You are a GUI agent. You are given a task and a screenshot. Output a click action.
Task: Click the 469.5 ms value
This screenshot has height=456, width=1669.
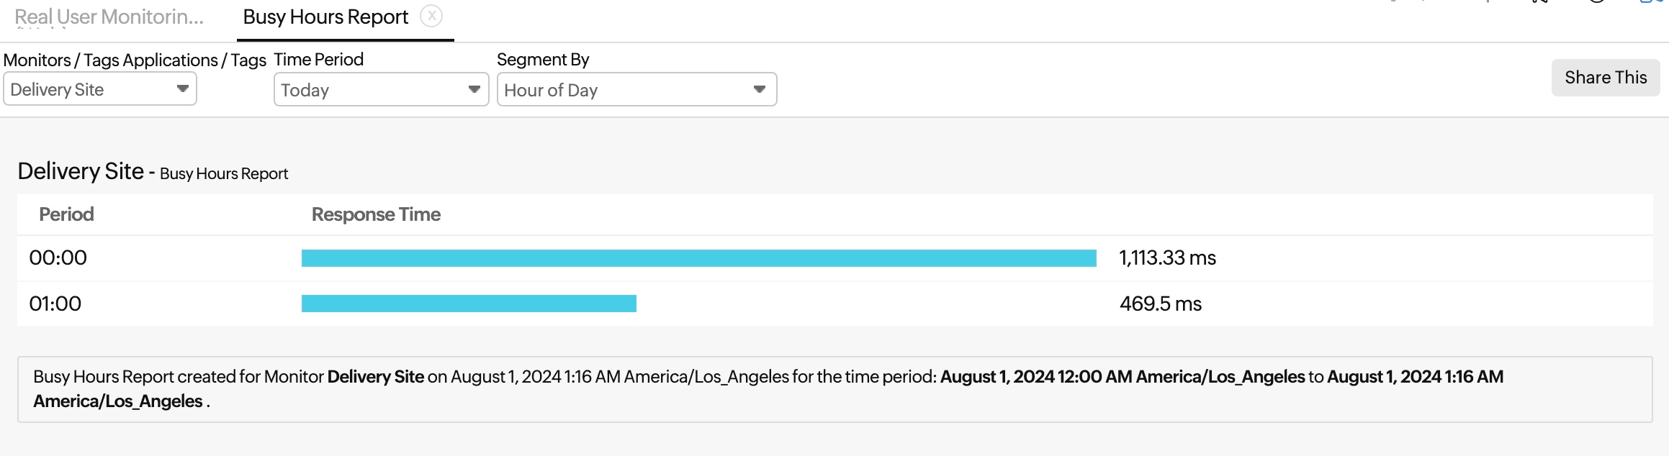[1160, 304]
